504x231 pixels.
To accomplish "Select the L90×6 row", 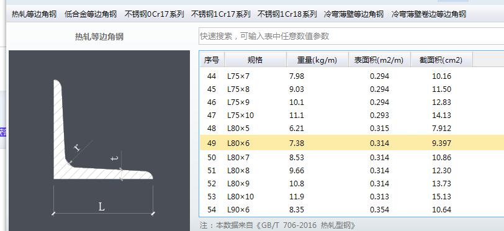I will (352, 210).
